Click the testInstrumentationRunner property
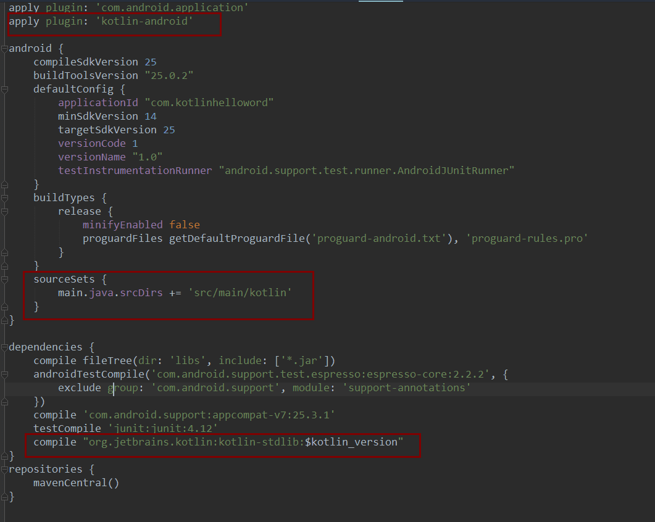 pyautogui.click(x=135, y=171)
